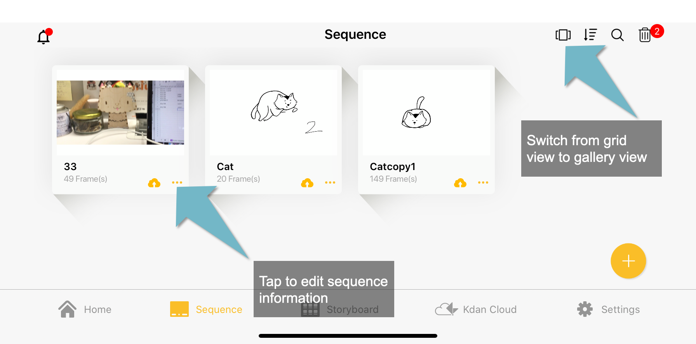The image size is (696, 344).
Task: Open more options for sequence 33
Action: tap(177, 182)
